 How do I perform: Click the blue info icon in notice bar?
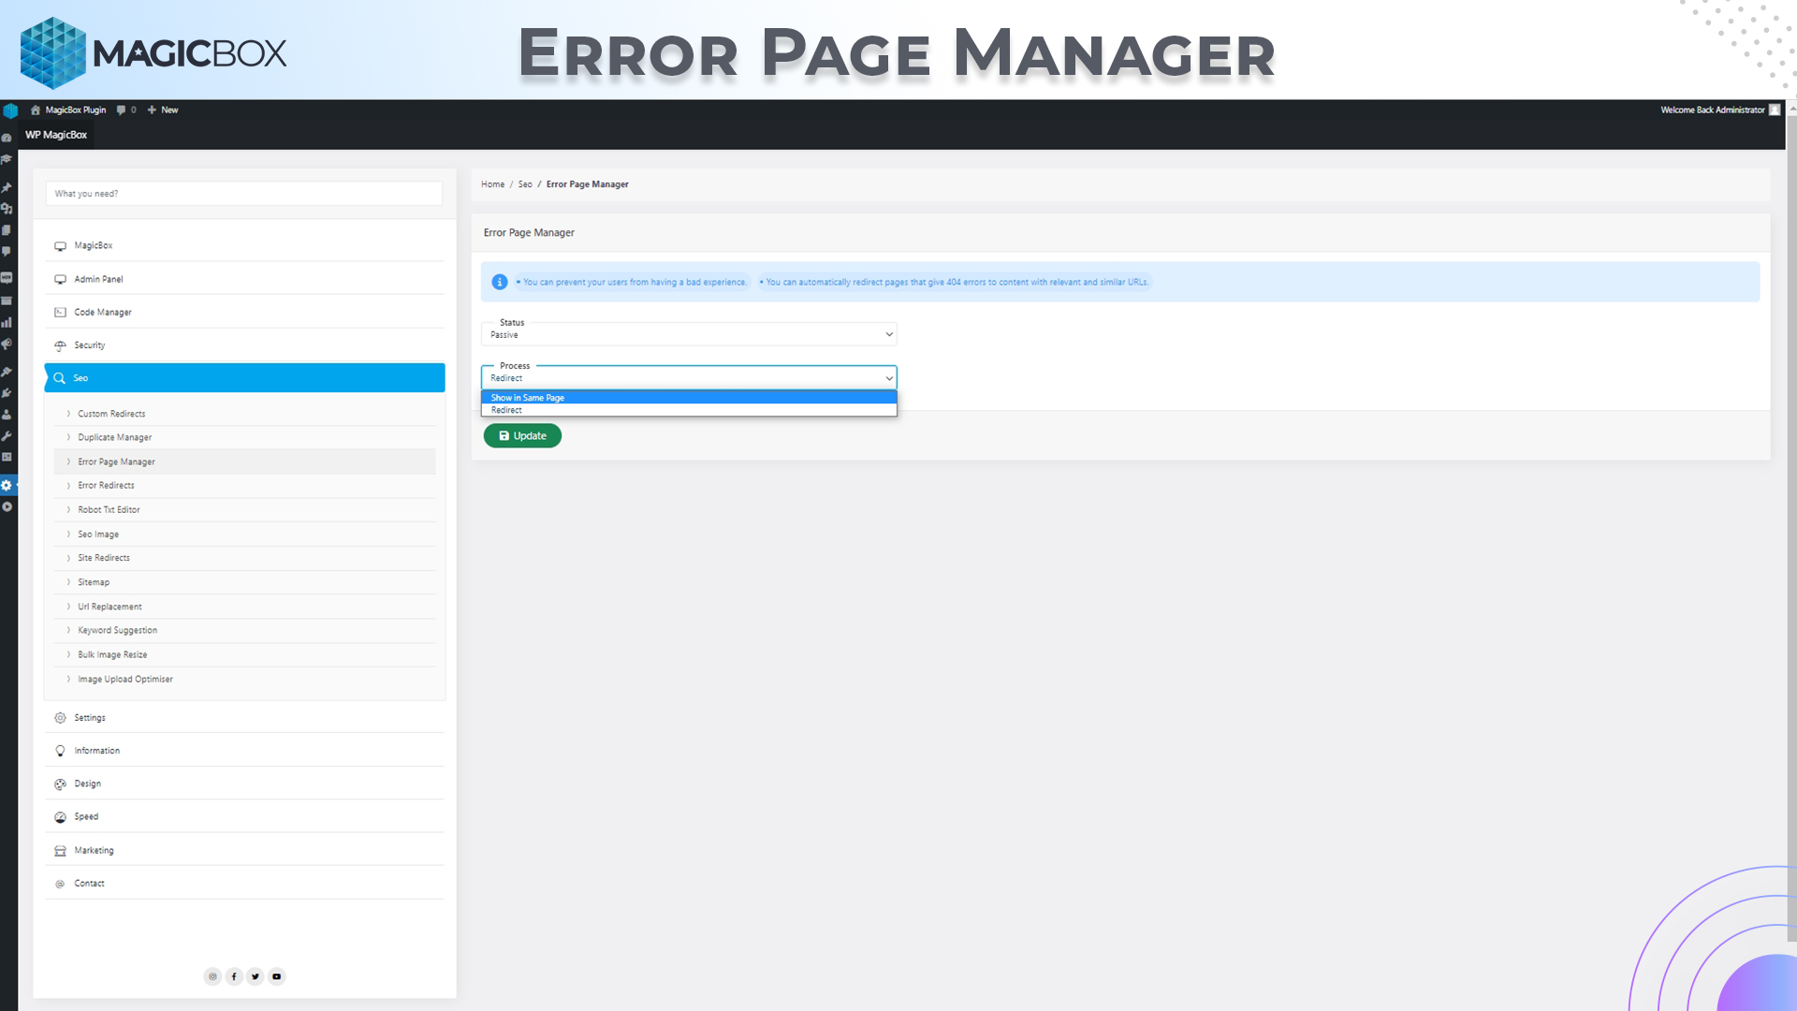[x=500, y=282]
